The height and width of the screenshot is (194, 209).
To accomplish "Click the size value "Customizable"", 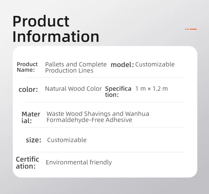I will point(67,140).
